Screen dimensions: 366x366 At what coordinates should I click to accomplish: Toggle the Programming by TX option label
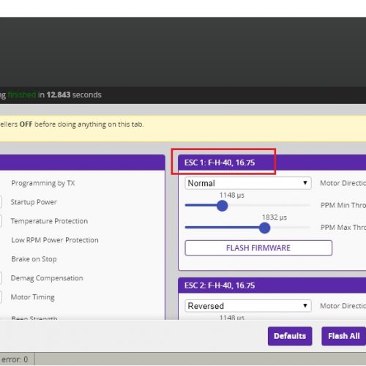point(43,183)
